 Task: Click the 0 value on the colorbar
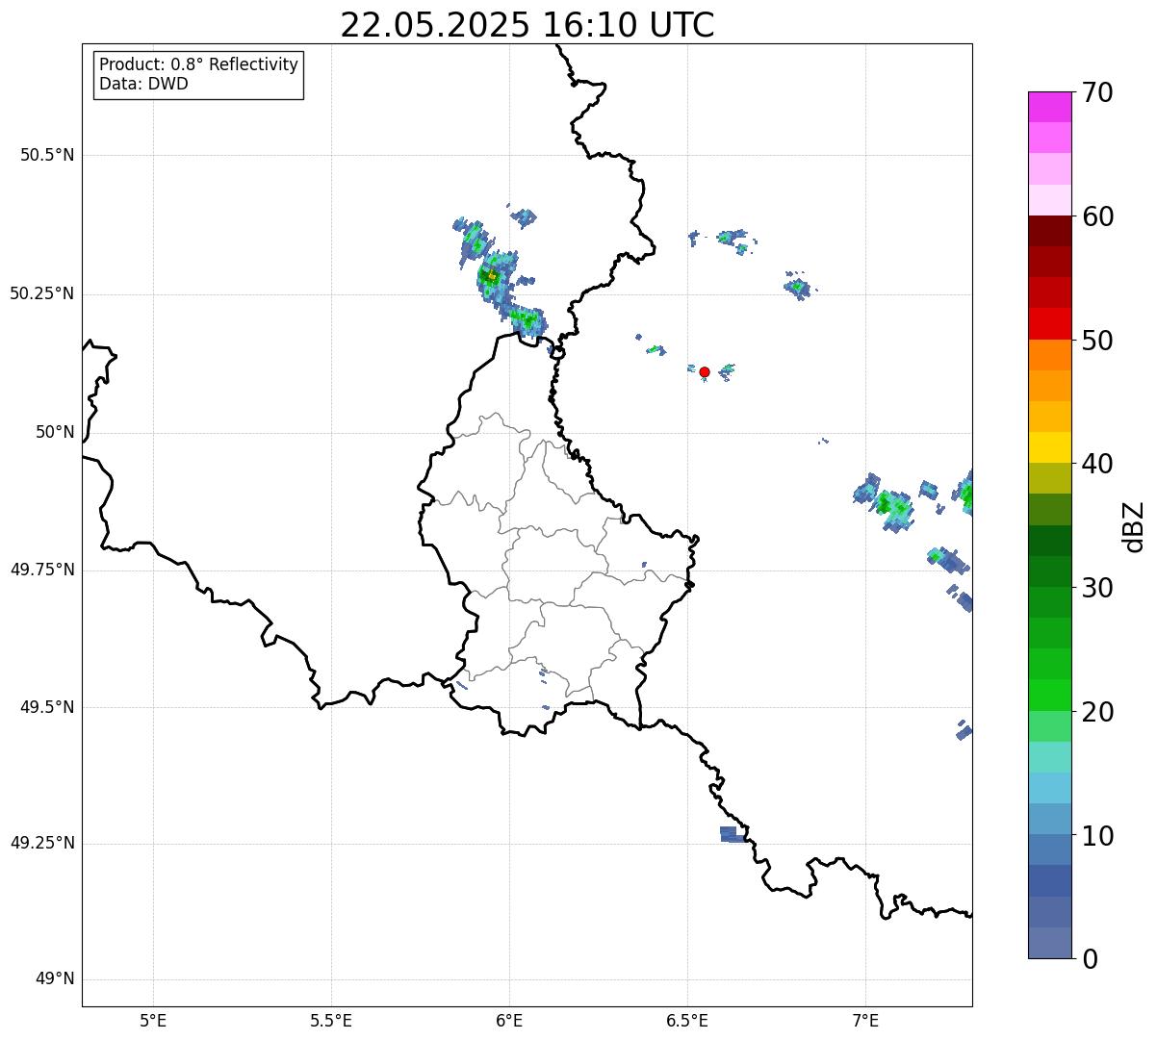[x=1090, y=959]
